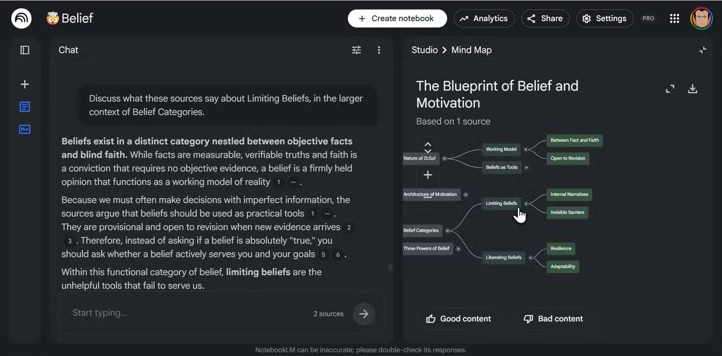Expand the Beliefs as Tools node
This screenshot has height=356, width=722.
pos(526,167)
